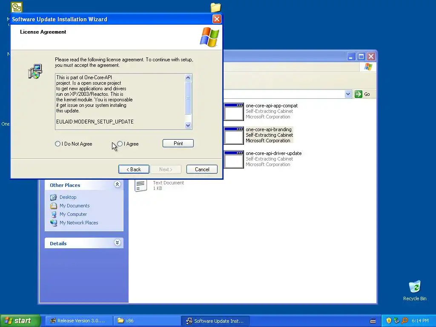The width and height of the screenshot is (436, 327).
Task: Select the folder icon on desktop top
Action: click(x=215, y=7)
